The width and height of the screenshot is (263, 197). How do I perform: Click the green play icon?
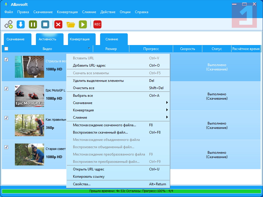click(83, 24)
